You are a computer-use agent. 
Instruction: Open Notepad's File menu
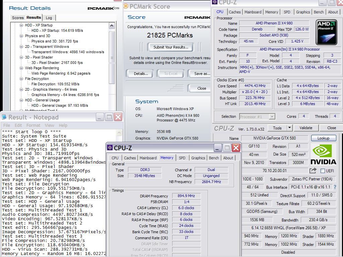coord(7,125)
